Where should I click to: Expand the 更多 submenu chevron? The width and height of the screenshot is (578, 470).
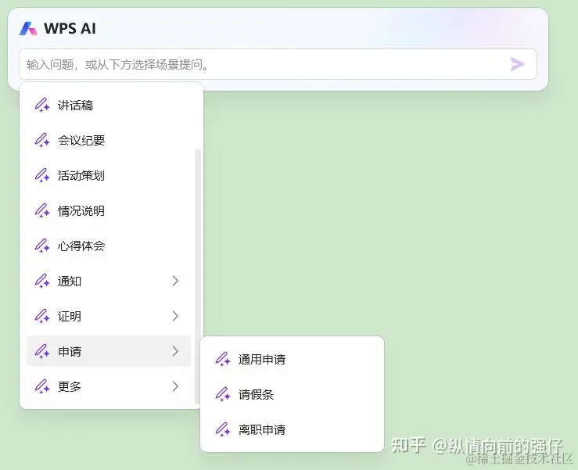175,386
